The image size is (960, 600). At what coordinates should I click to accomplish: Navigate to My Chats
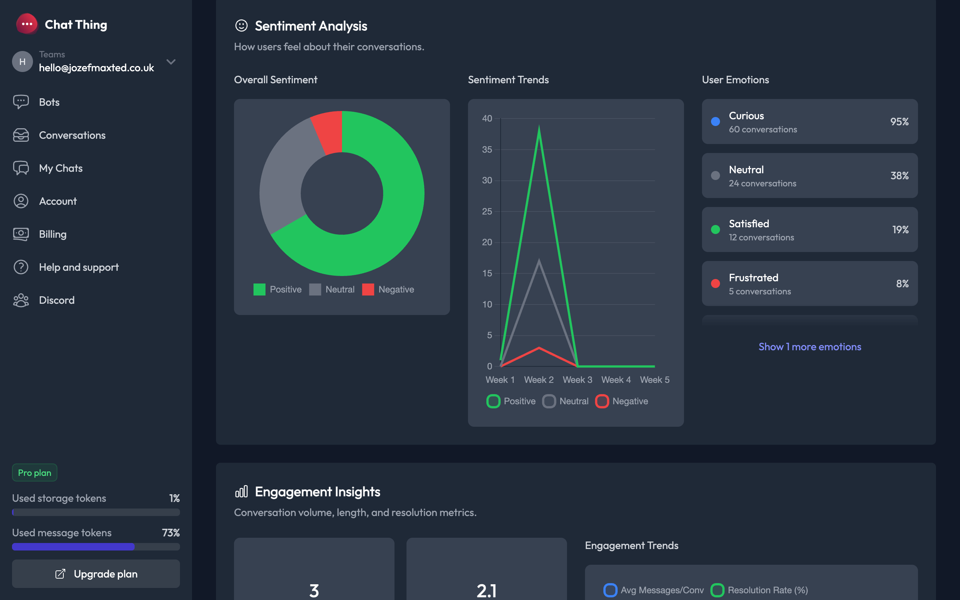(x=60, y=168)
